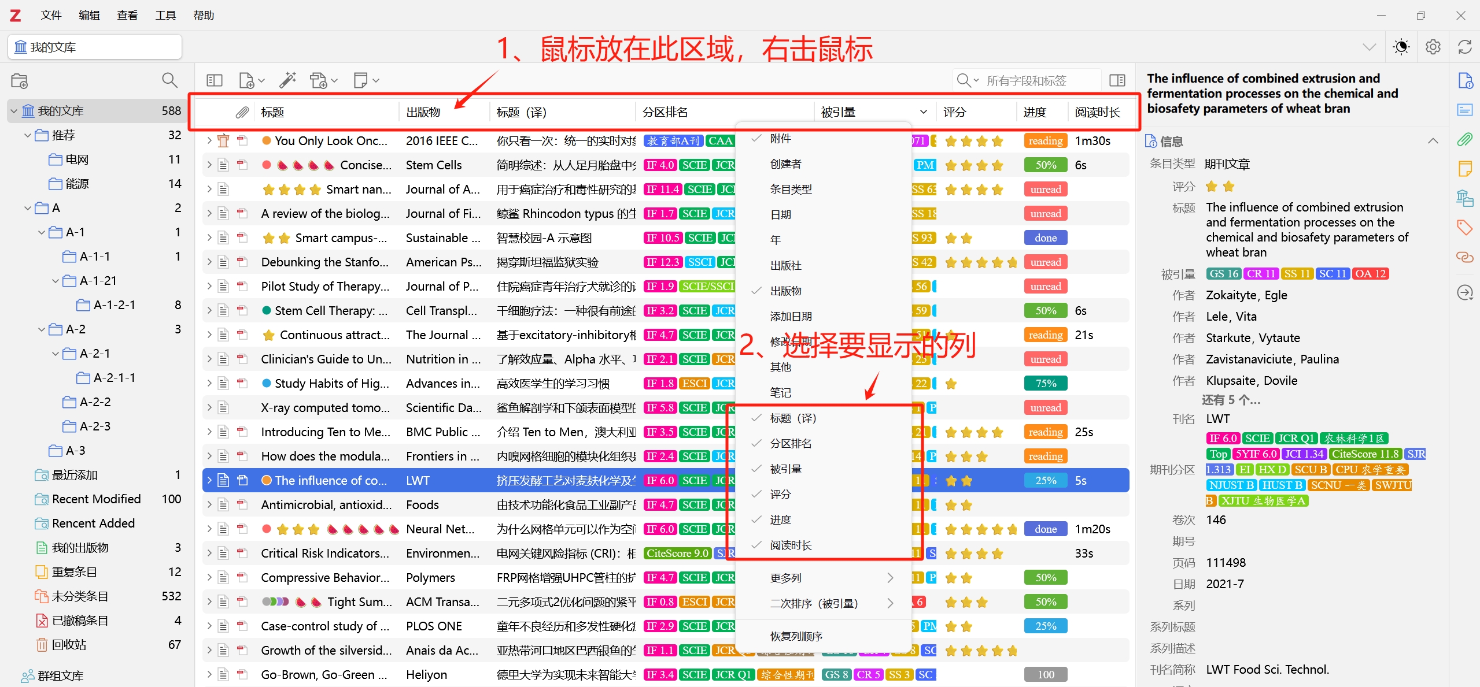Screen dimensions: 1480x687
Task: Collapse the A-1-21 folder in sidebar
Action: (55, 280)
